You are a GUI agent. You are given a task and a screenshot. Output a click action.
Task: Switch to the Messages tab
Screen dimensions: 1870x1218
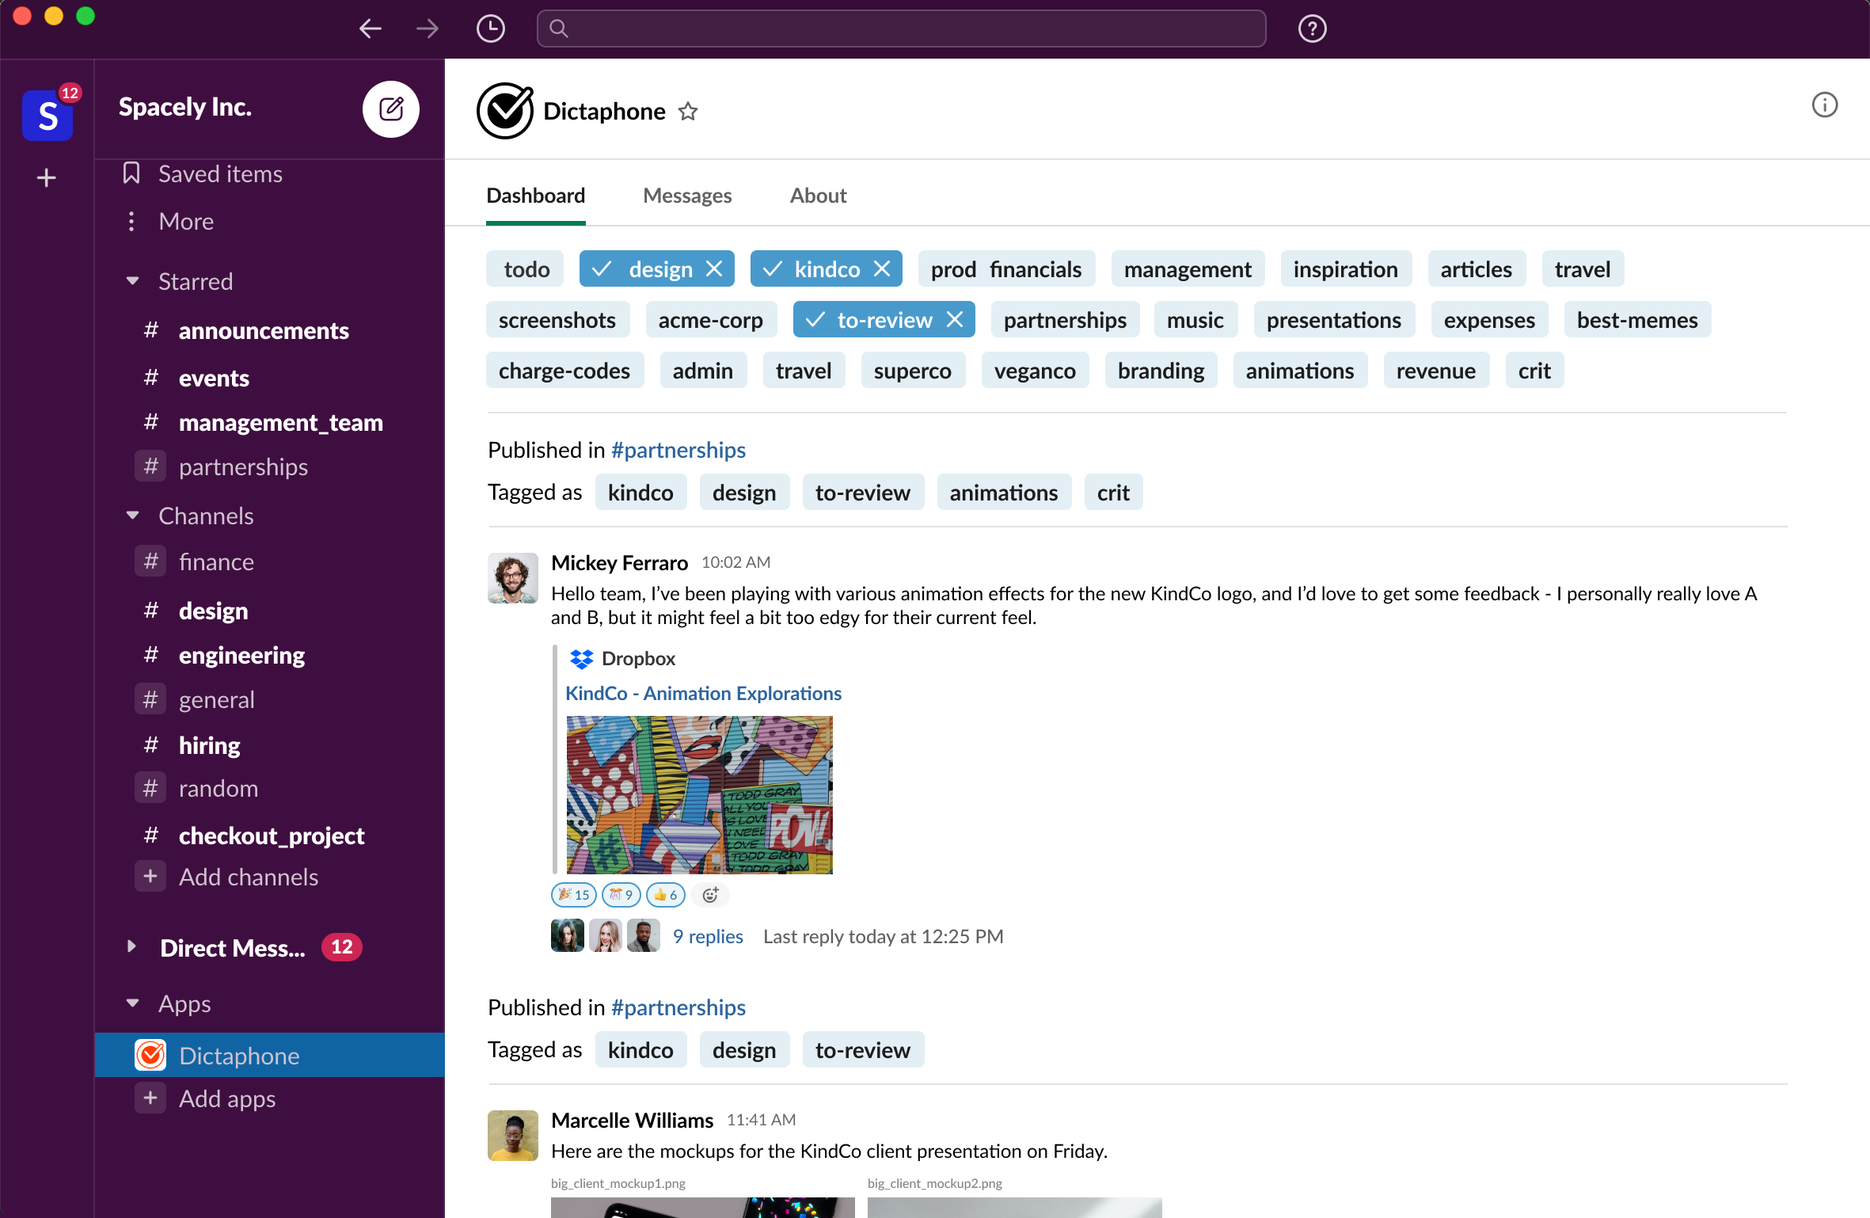coord(687,196)
